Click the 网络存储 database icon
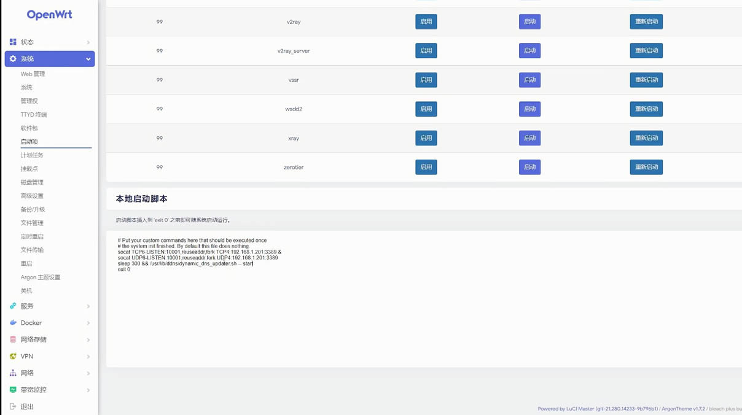Image resolution: width=742 pixels, height=415 pixels. (13, 339)
